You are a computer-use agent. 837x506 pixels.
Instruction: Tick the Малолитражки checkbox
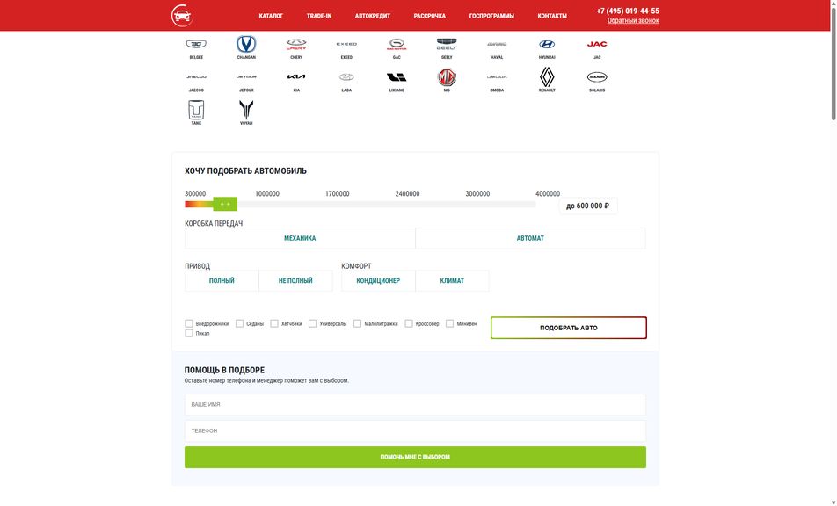358,323
